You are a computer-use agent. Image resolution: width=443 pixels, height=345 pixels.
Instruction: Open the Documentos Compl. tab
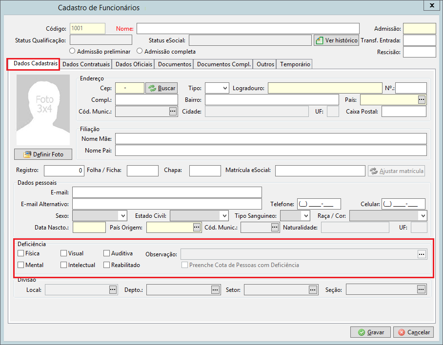point(224,64)
